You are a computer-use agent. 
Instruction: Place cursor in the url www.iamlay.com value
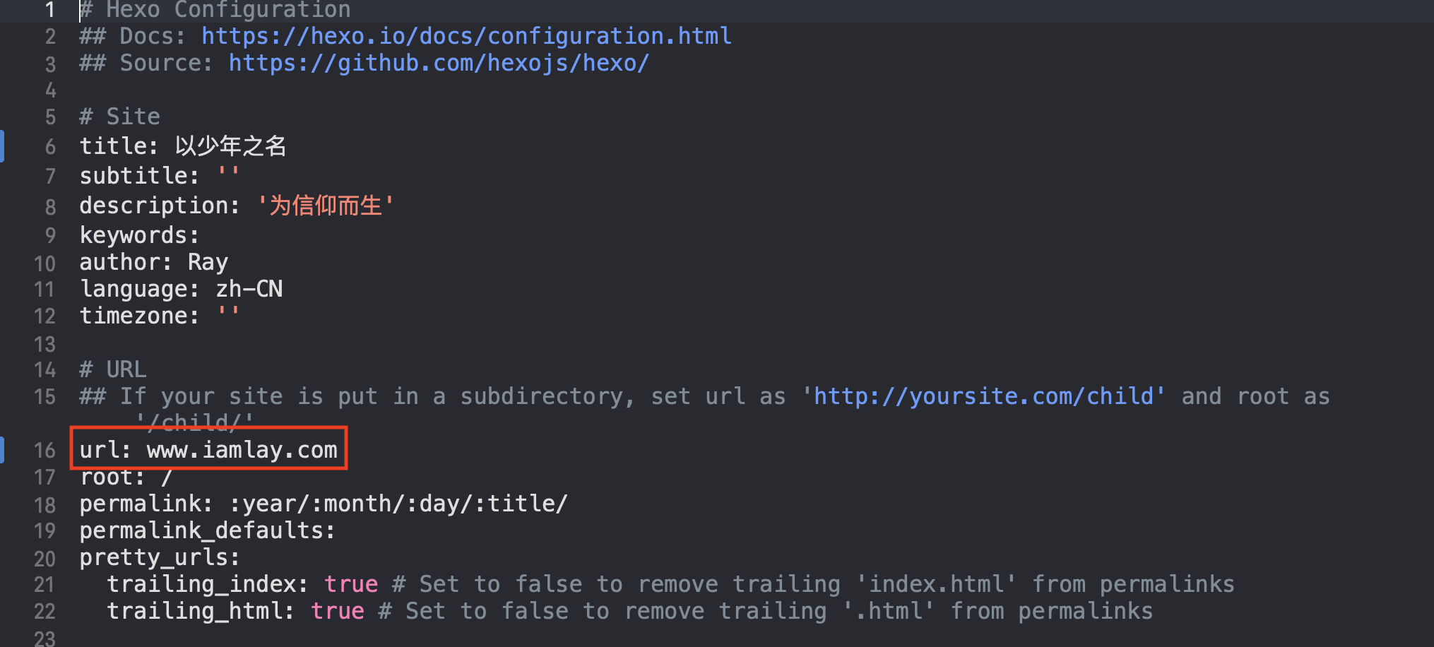tap(242, 450)
